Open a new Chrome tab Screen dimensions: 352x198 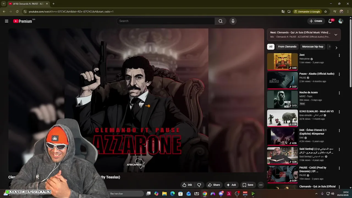click(53, 4)
